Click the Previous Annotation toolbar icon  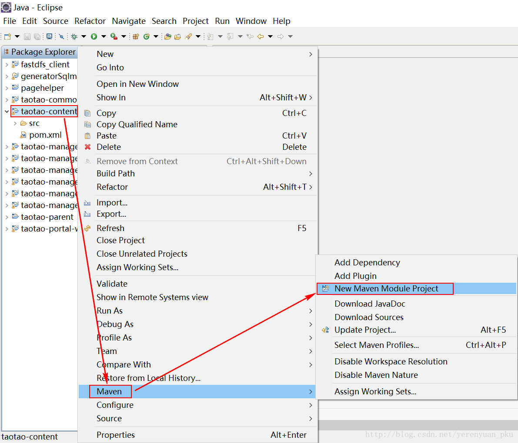[x=230, y=36]
